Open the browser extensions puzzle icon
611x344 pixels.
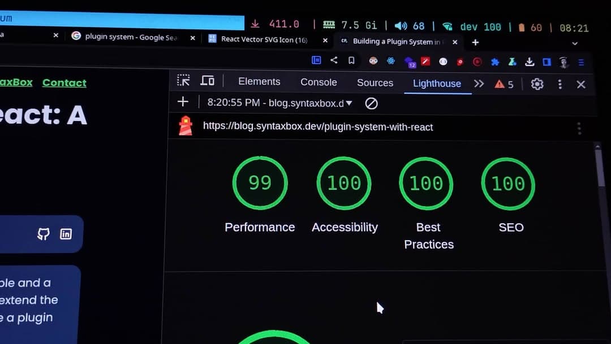[495, 62]
